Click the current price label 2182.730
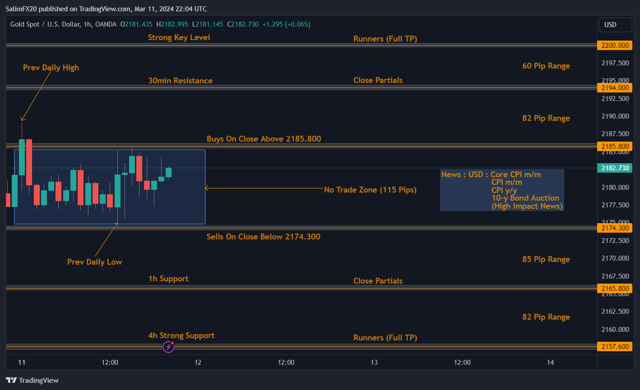 (x=615, y=167)
